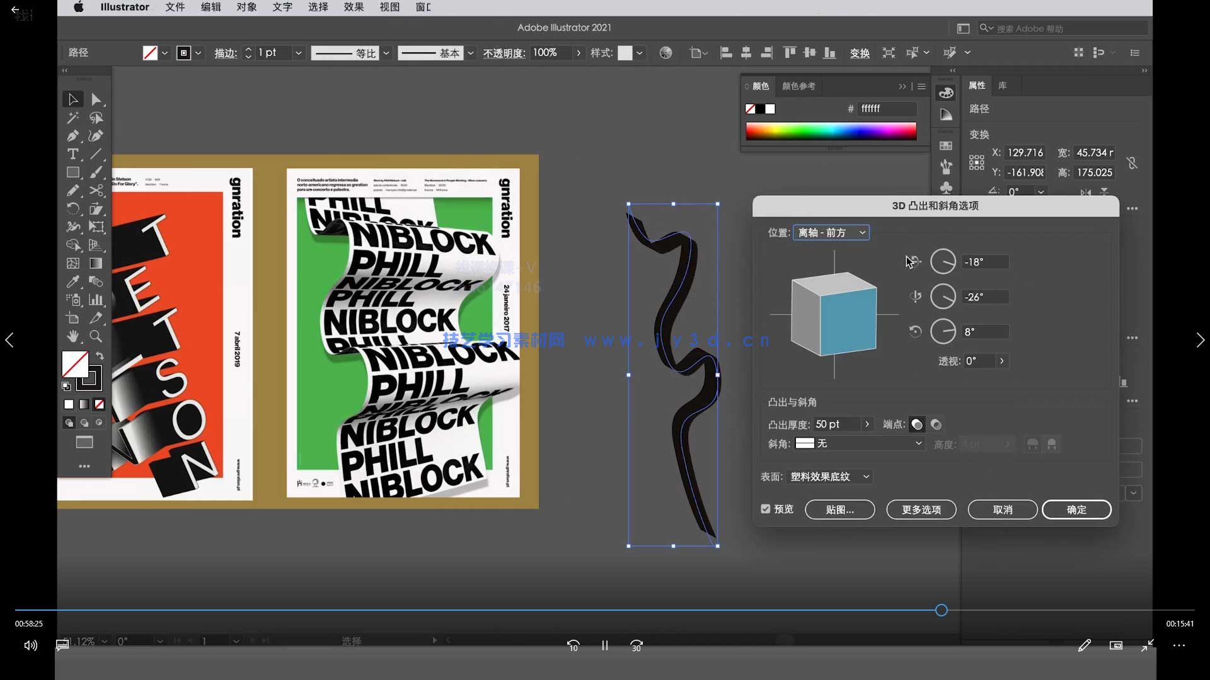Click the 确定 (OK) button

point(1076,509)
